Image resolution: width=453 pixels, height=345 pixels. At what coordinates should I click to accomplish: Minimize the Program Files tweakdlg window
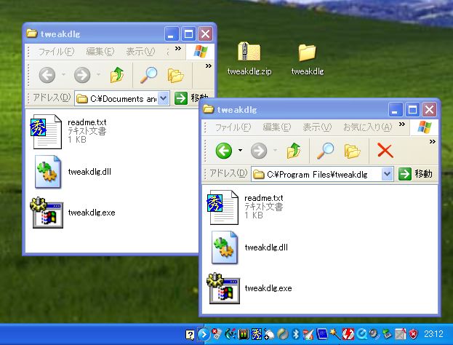coord(396,110)
